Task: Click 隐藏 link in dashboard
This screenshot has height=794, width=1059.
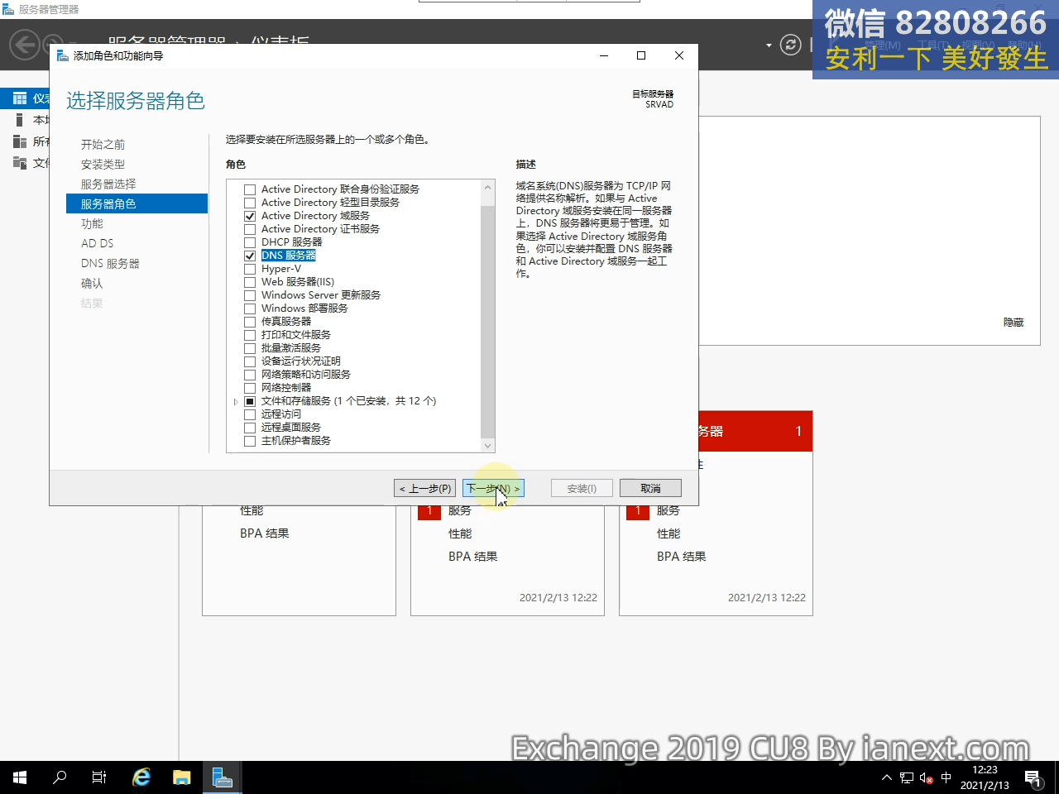Action: tap(1013, 322)
